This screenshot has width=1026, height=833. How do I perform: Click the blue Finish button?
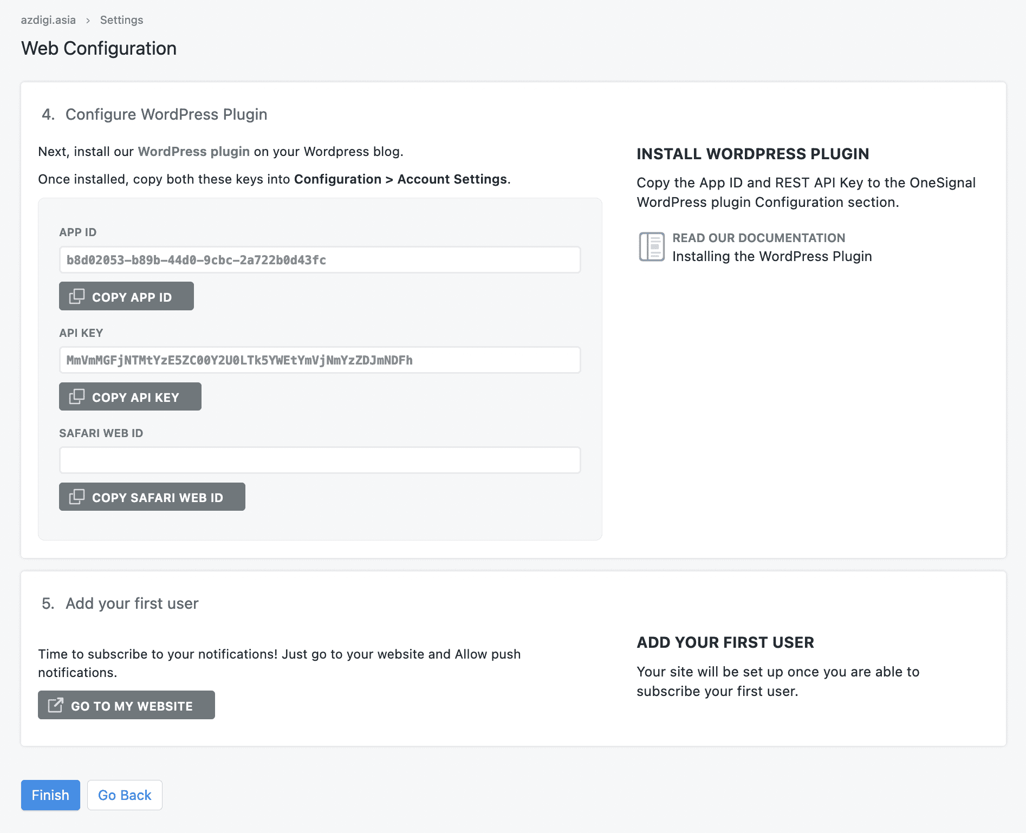[50, 795]
